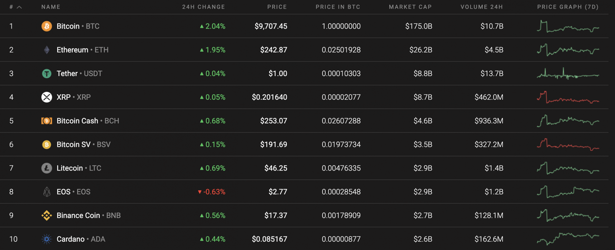
Task: Click Bitcoin Cash volume $936.3M
Action: (x=489, y=121)
